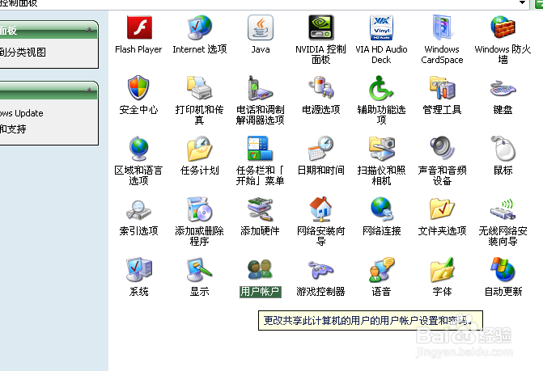Collapse the second sidebar panel with Windows Update
The image size is (543, 371).
coord(89,91)
